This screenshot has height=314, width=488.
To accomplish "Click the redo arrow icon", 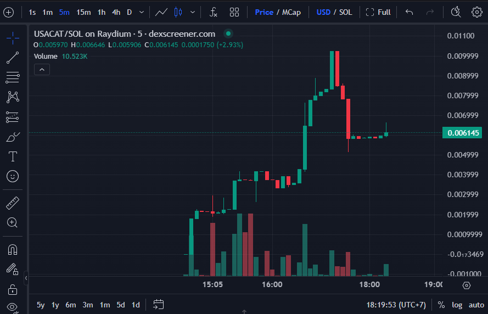I will [x=430, y=13].
